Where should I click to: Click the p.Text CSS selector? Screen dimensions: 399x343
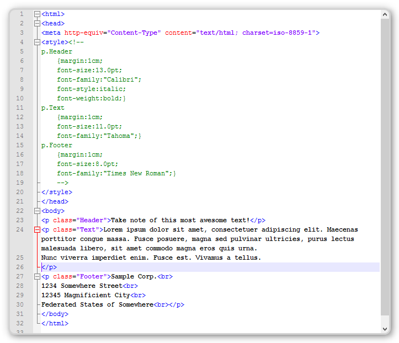pos(53,108)
